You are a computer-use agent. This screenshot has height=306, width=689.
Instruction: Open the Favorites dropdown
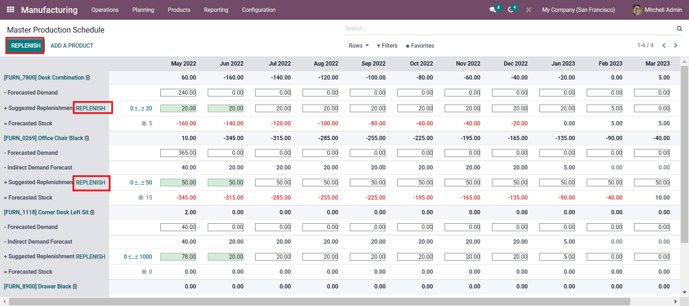pos(420,46)
